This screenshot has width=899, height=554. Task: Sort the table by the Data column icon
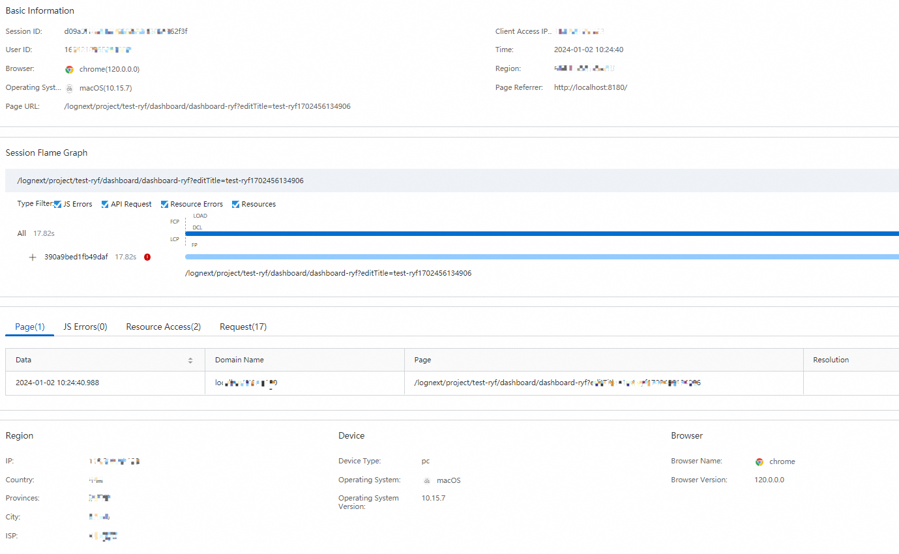coord(190,360)
